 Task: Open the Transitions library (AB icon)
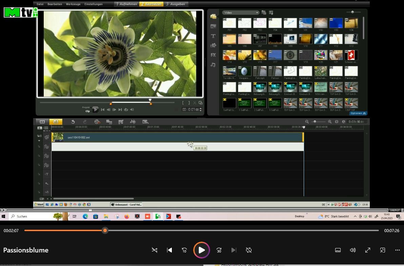coord(213,26)
